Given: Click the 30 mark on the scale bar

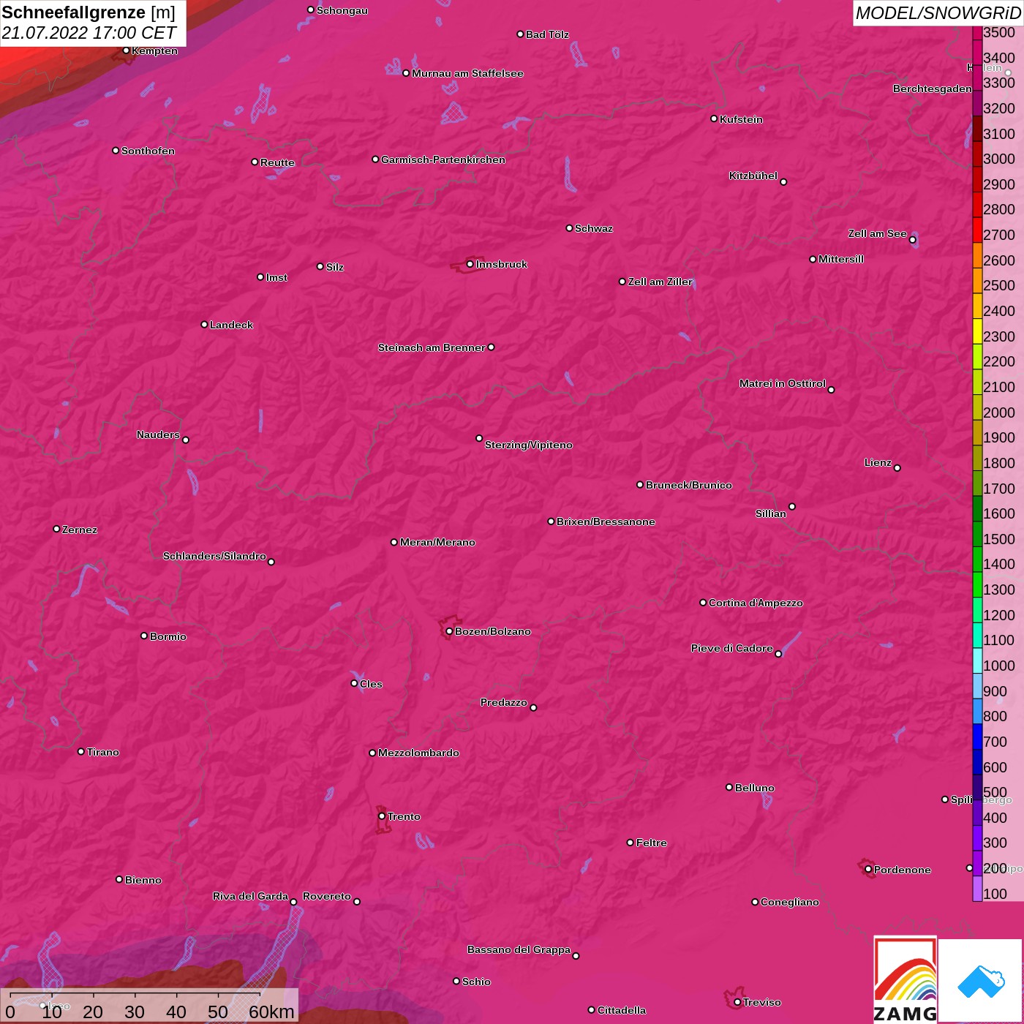Looking at the screenshot, I should [x=135, y=1012].
